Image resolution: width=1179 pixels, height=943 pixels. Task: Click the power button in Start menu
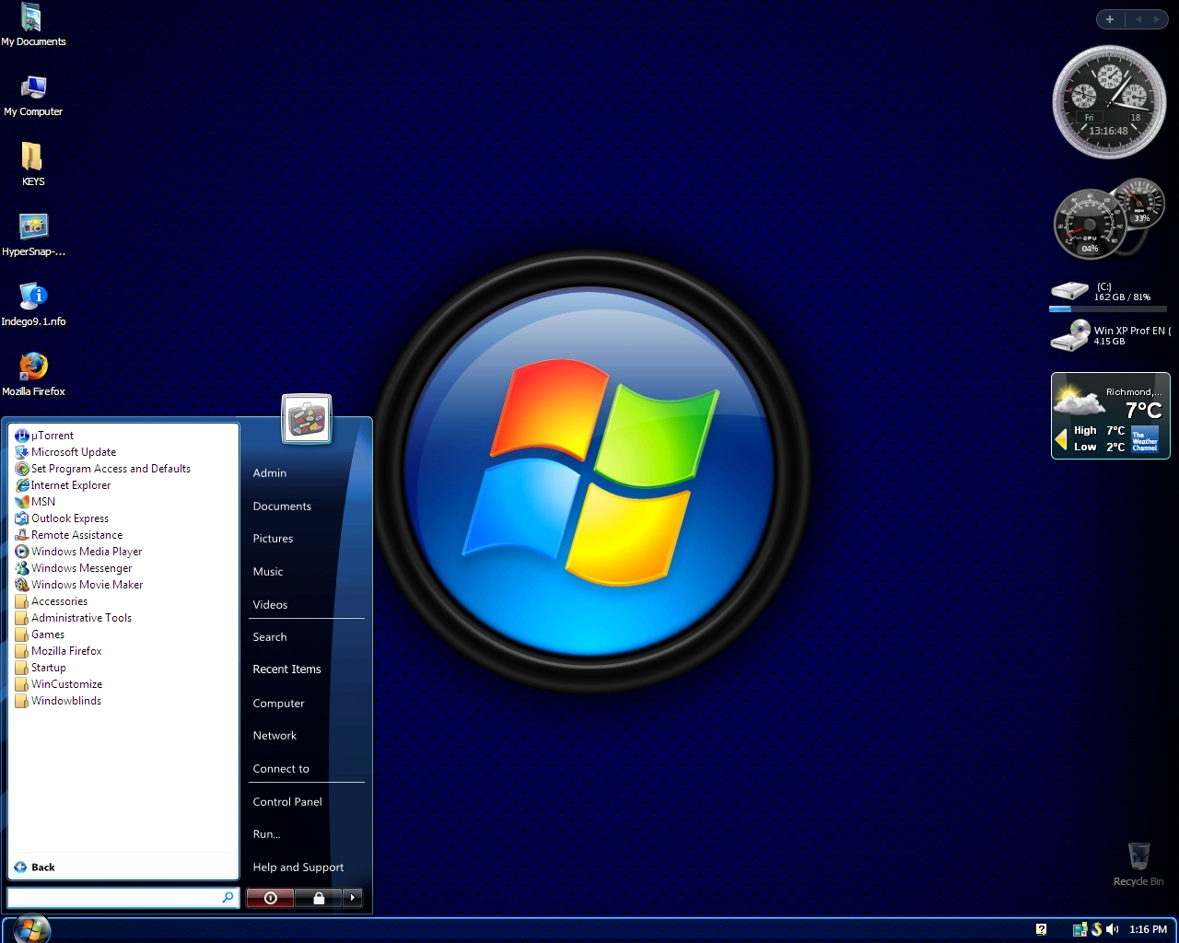tap(270, 898)
